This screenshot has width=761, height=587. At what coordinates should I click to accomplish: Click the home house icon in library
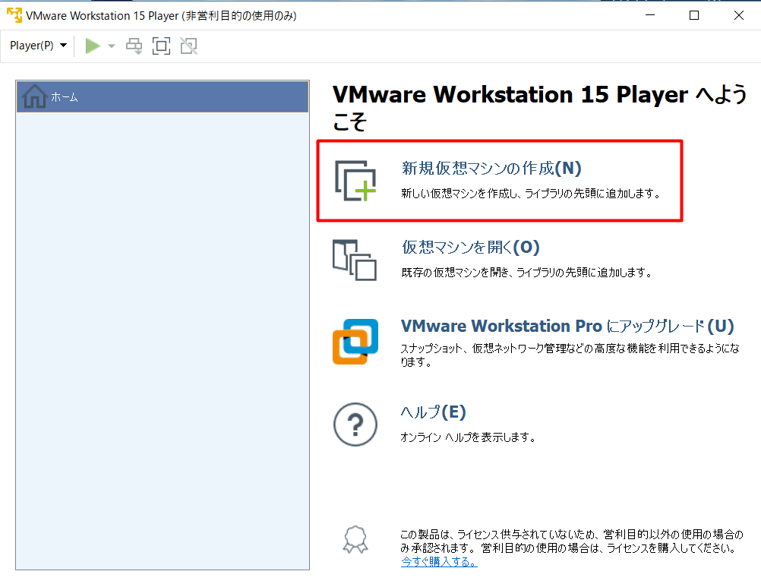(34, 96)
